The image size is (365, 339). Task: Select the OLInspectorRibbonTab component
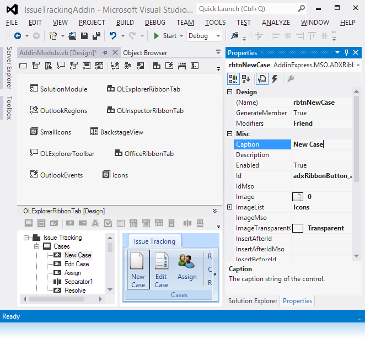(145, 110)
